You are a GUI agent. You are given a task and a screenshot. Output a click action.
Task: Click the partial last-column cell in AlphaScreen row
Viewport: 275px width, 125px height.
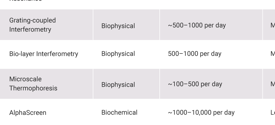[x=273, y=113]
